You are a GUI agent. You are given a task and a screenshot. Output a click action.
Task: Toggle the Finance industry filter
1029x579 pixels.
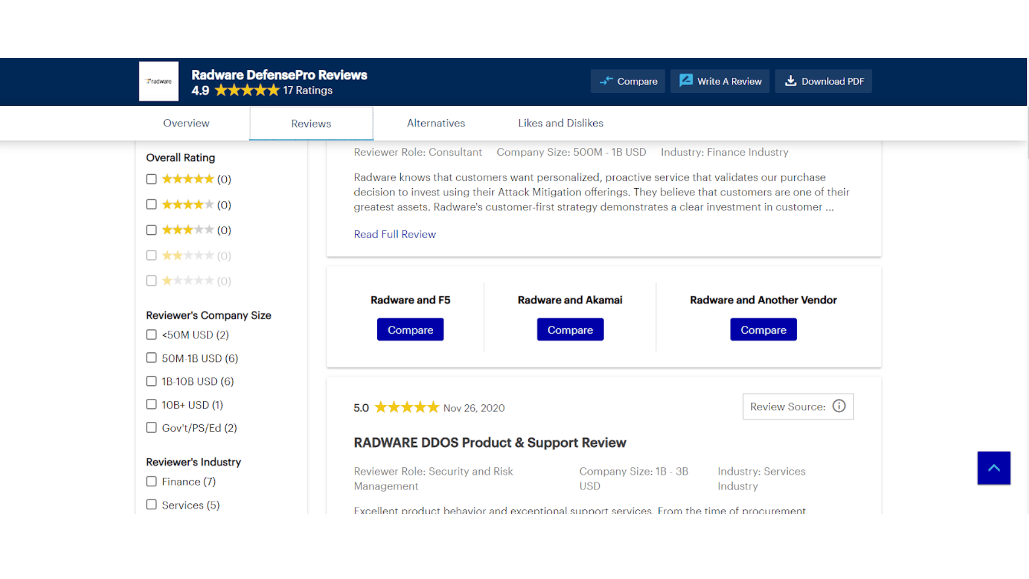pyautogui.click(x=151, y=481)
